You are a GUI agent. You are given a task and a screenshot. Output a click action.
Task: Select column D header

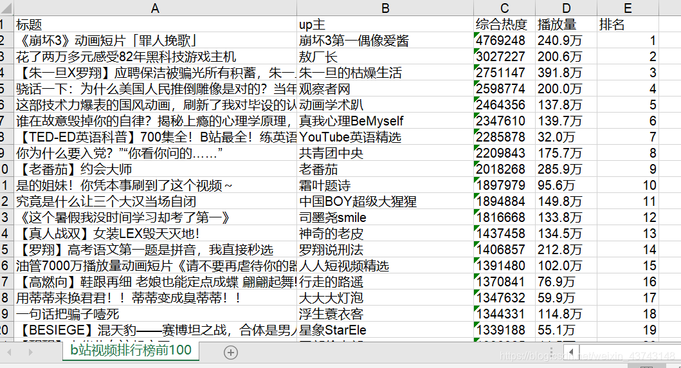567,8
